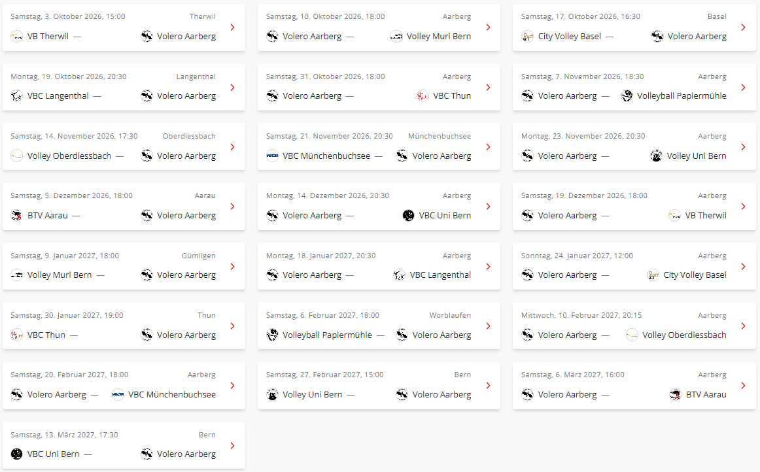This screenshot has width=760, height=472.
Task: Open 21. November 2026 match via red chevron
Action: pos(488,147)
